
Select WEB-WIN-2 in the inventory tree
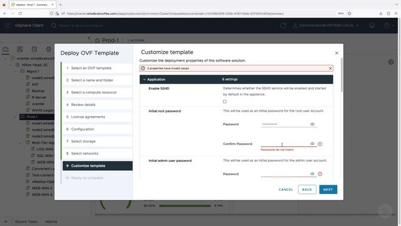click(42, 188)
